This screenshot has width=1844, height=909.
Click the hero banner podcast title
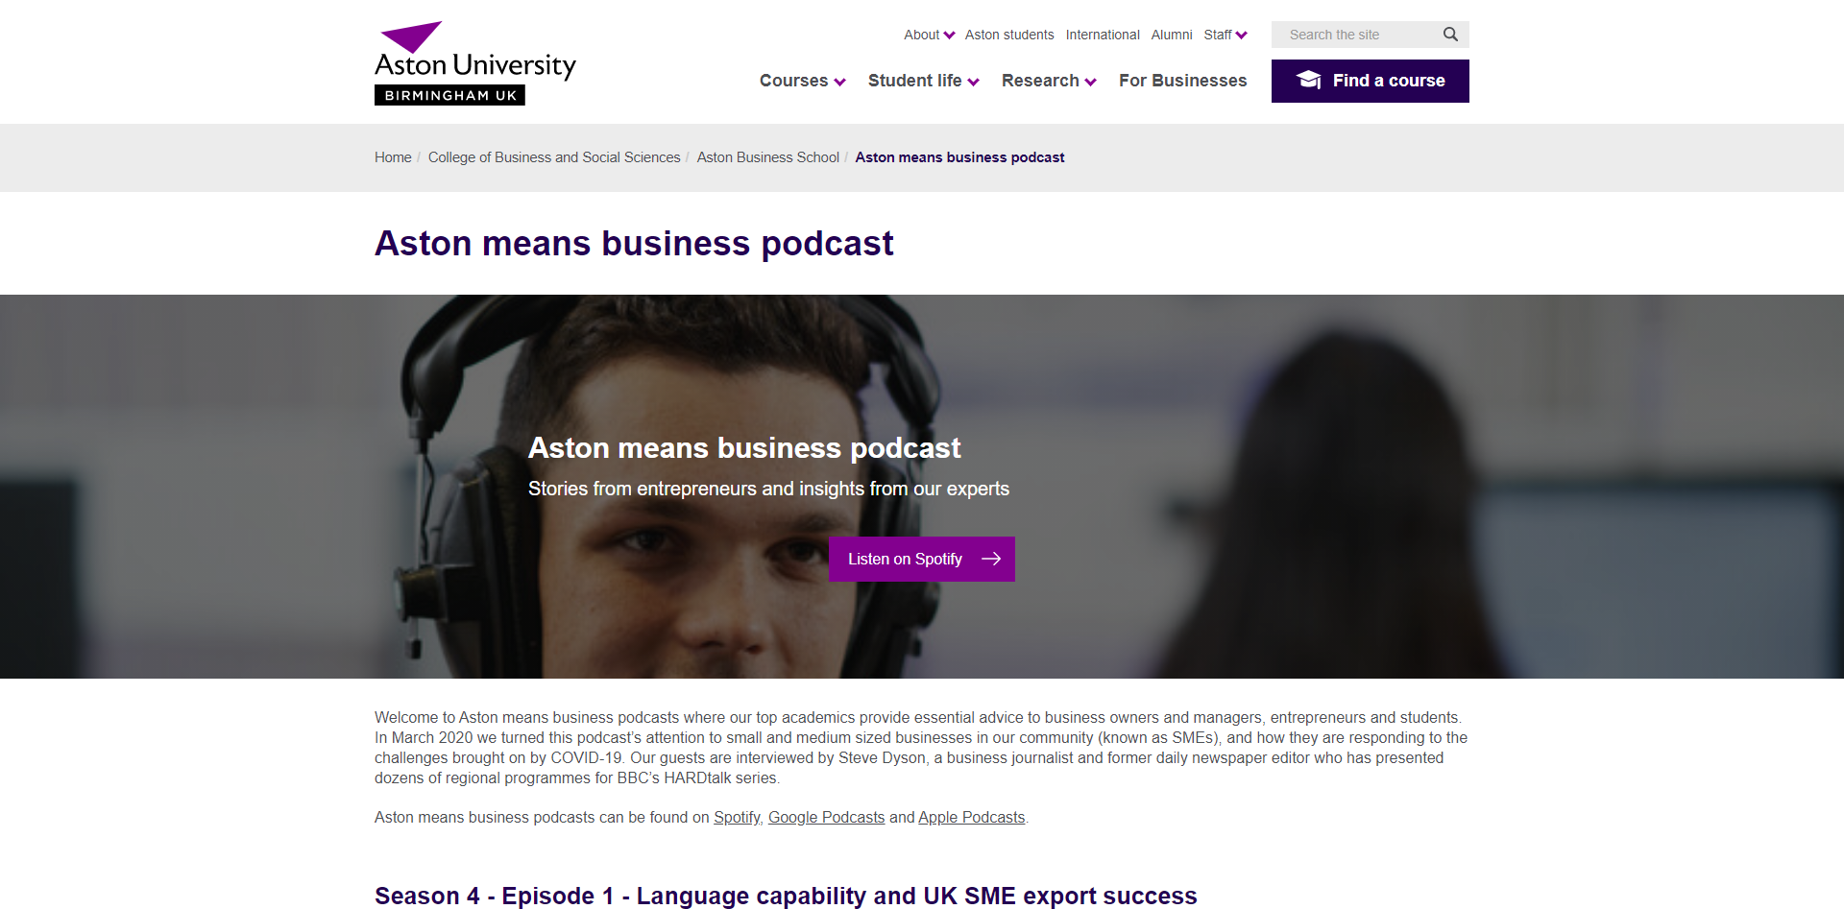(x=744, y=448)
